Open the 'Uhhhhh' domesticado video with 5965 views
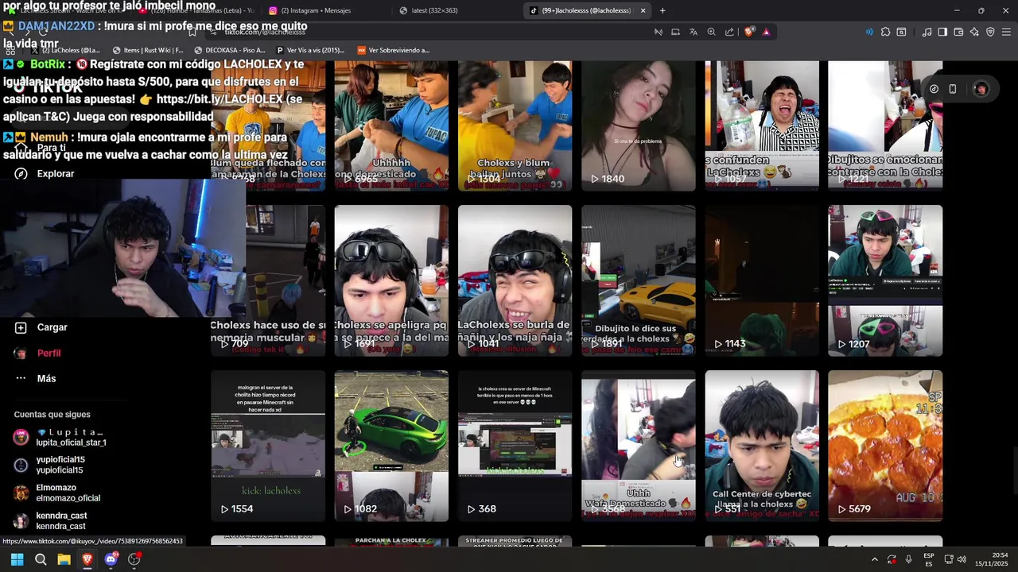 [391, 126]
